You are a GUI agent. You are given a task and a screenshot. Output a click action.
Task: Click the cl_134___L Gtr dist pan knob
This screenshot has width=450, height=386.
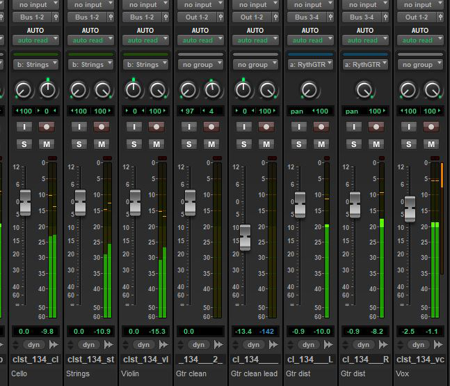pos(310,91)
